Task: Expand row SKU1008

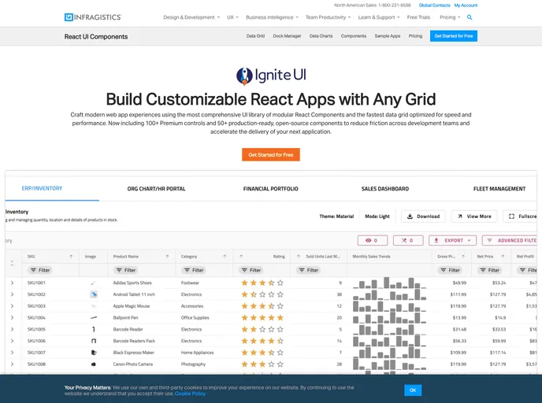Action: pyautogui.click(x=12, y=364)
